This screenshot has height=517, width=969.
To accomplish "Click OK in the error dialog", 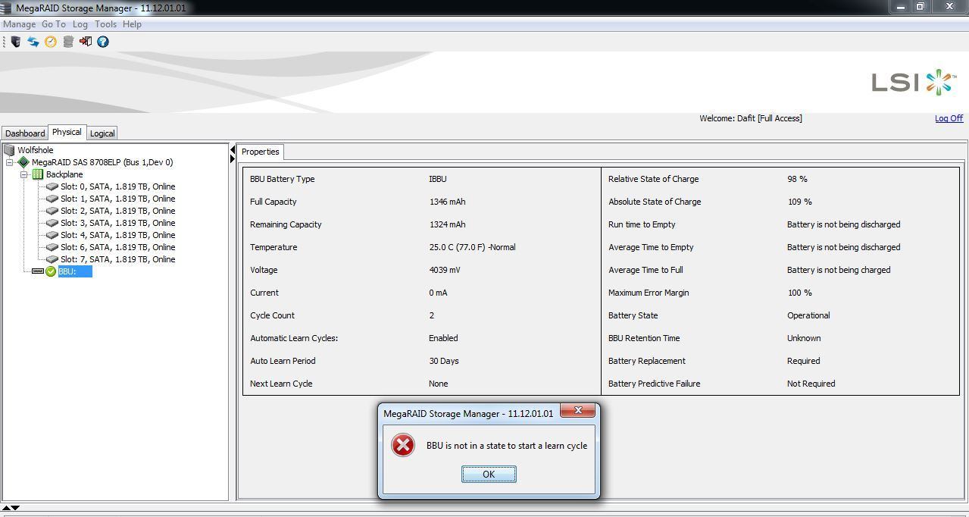I will (x=489, y=474).
